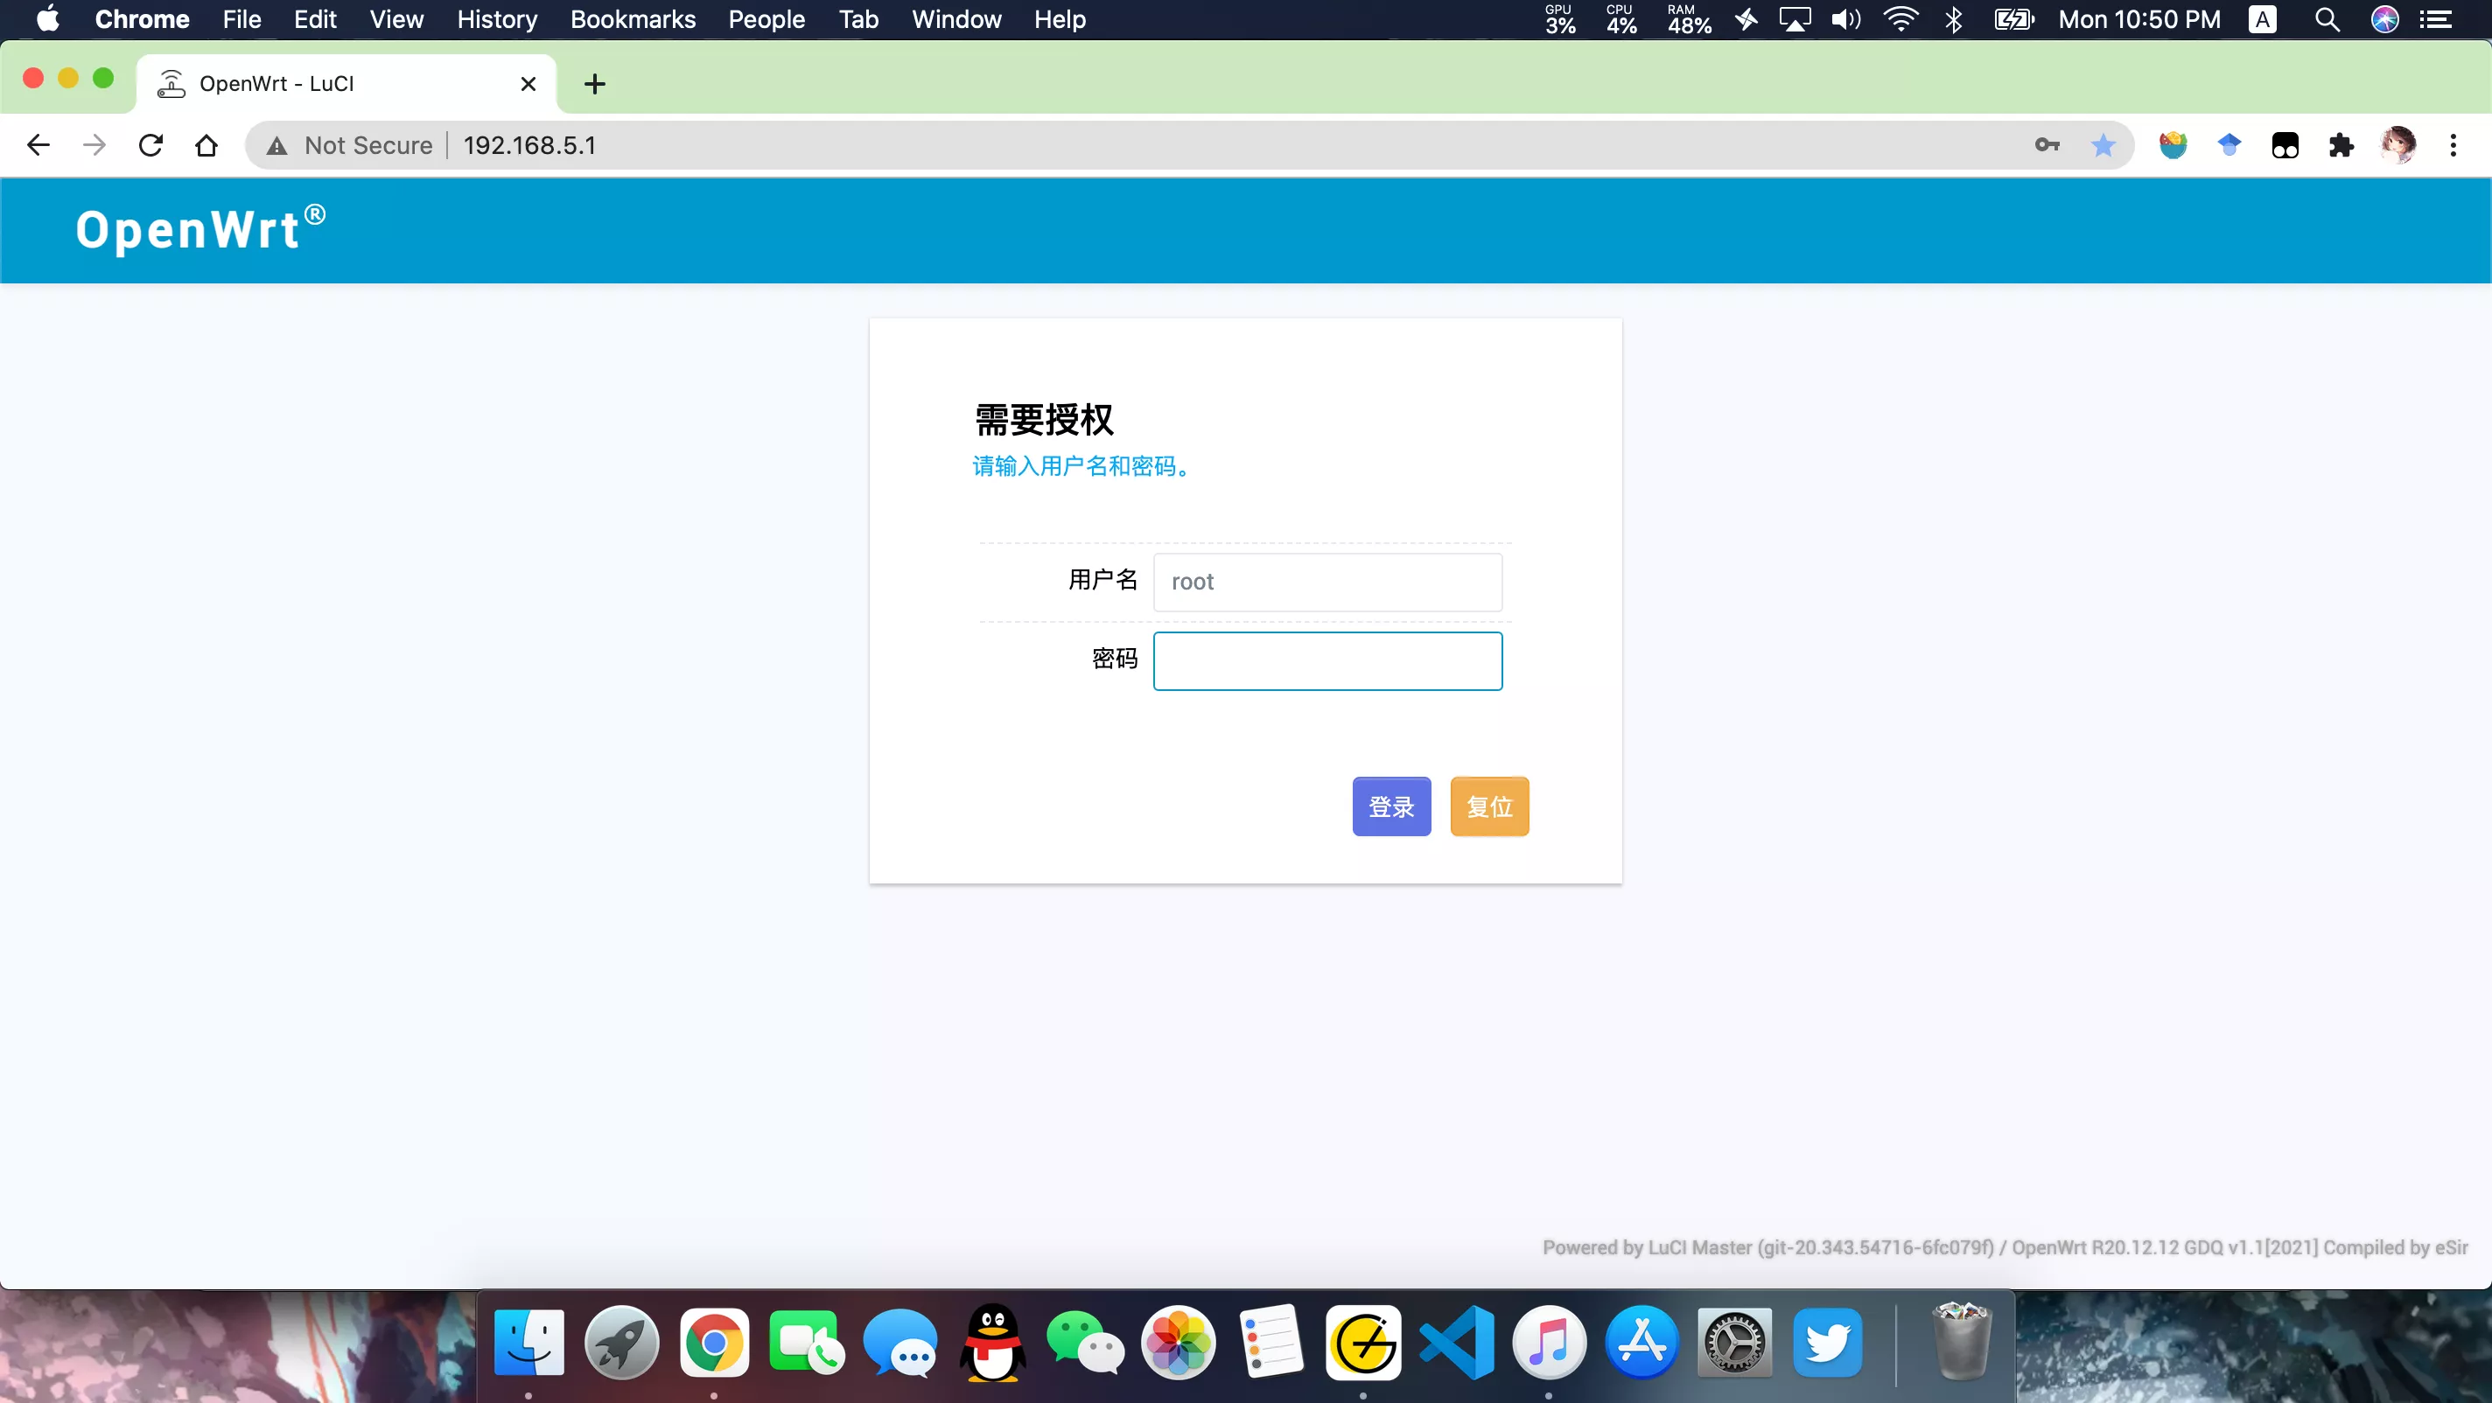Click the AirPlay display icon
Viewport: 2492px width, 1403px height.
pos(1795,19)
